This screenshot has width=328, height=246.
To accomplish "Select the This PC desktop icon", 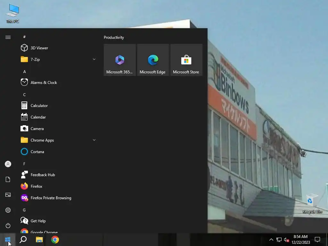I will pos(12,13).
